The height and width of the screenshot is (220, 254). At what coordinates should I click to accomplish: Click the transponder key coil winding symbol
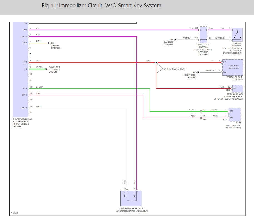(x=131, y=201)
